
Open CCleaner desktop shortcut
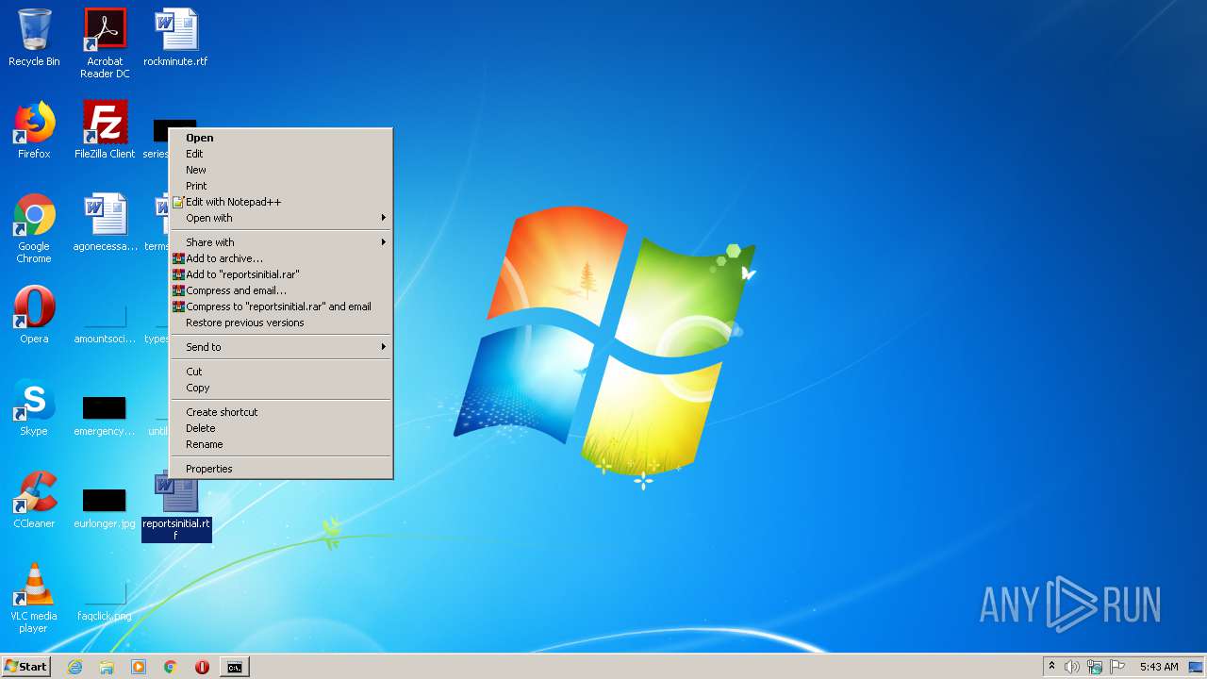click(x=34, y=500)
